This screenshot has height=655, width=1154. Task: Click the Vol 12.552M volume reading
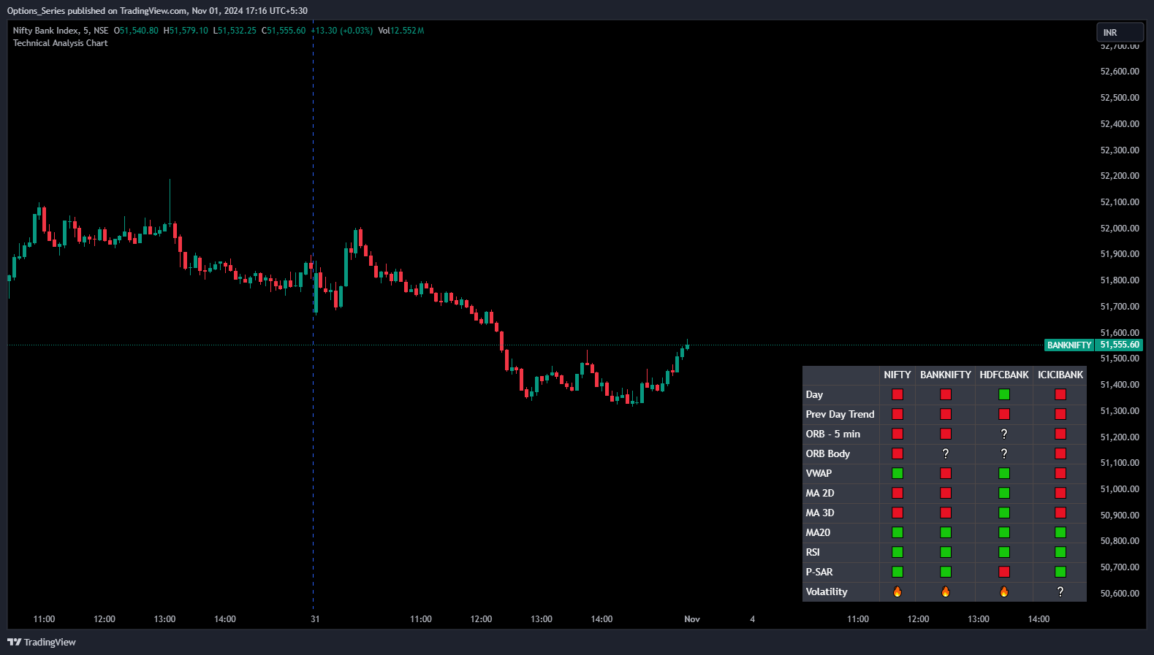pos(401,31)
